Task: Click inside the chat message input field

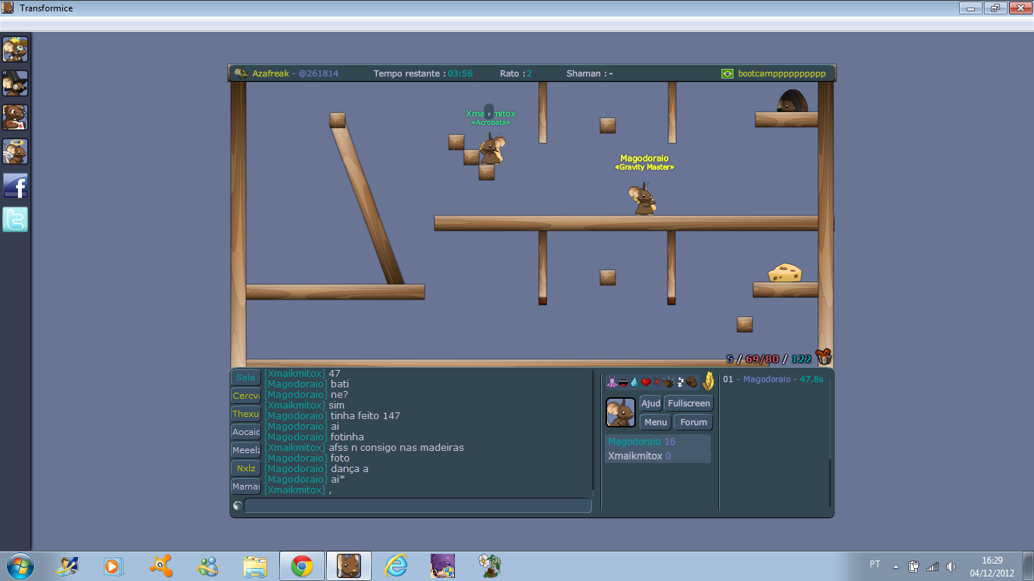Action: [x=418, y=505]
